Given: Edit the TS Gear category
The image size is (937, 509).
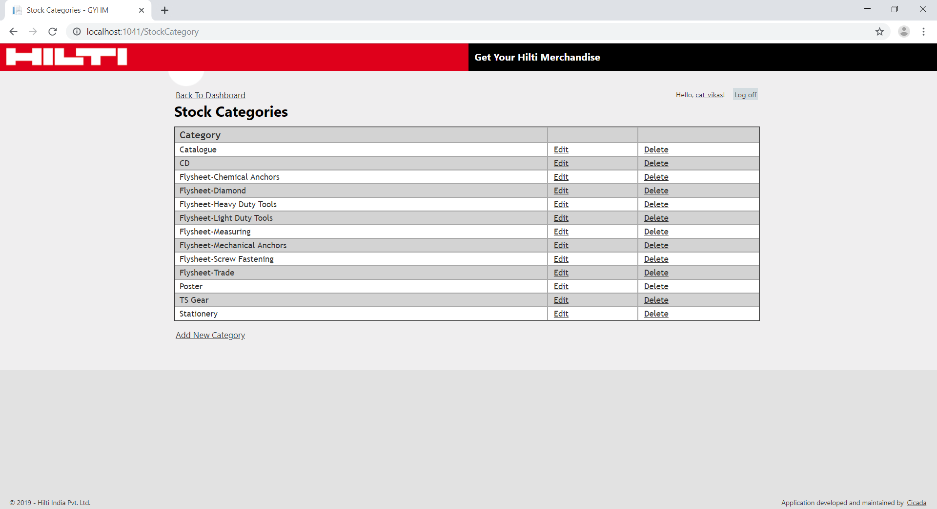Looking at the screenshot, I should (x=561, y=300).
